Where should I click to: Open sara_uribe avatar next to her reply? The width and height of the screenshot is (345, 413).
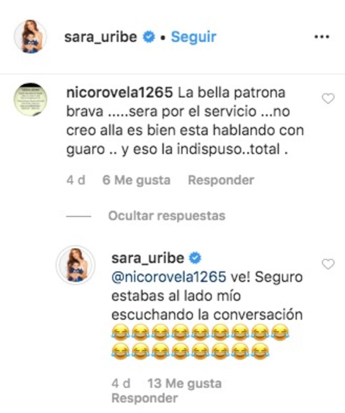pos(75,265)
